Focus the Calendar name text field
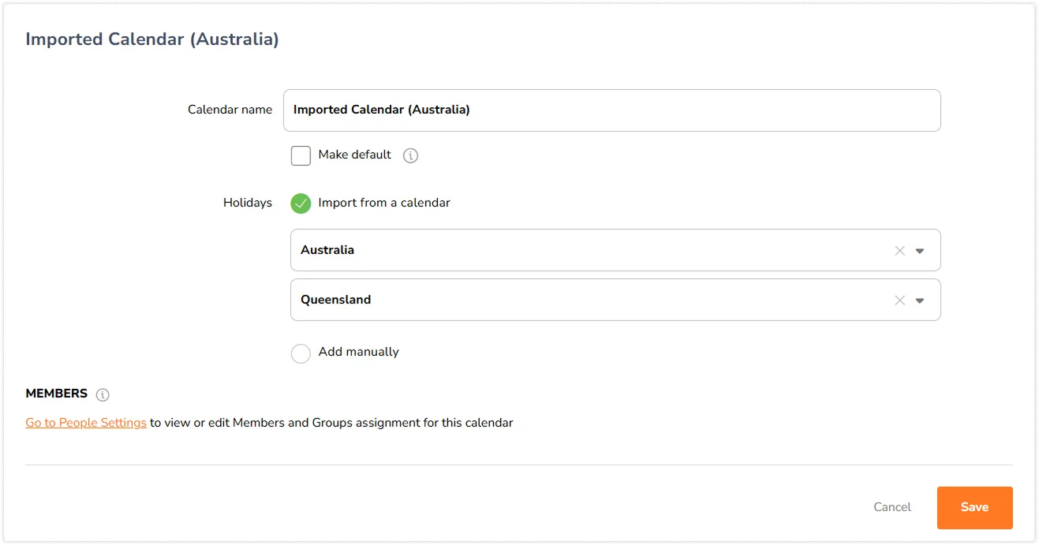The image size is (1039, 545). (x=611, y=110)
